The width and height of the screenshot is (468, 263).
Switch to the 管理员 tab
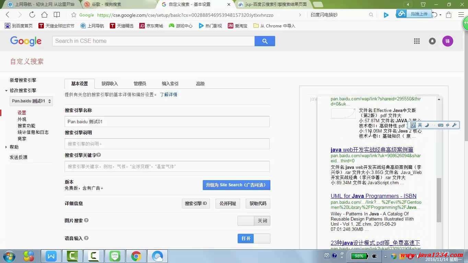pyautogui.click(x=140, y=84)
